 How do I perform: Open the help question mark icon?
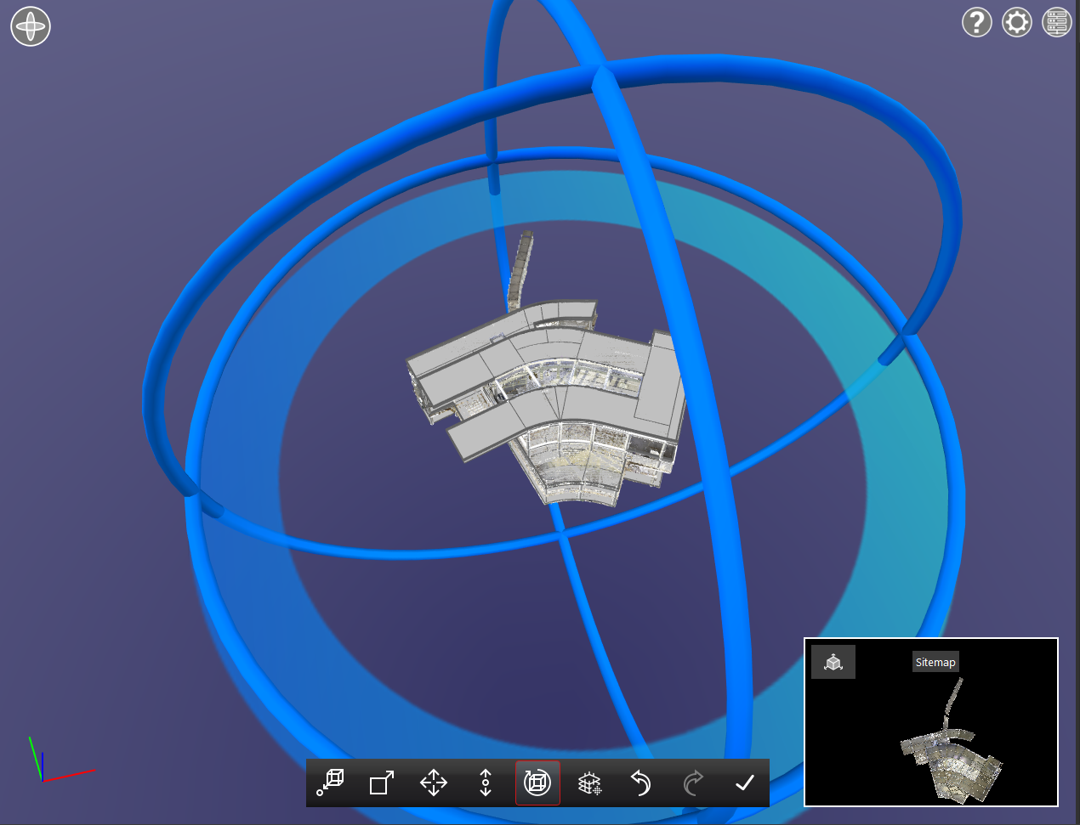tap(976, 22)
